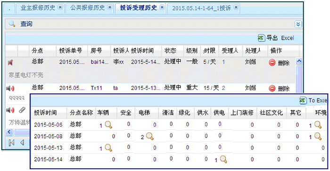
Task: Click the speaker icon on the Tx11 row
Action: coord(10,89)
